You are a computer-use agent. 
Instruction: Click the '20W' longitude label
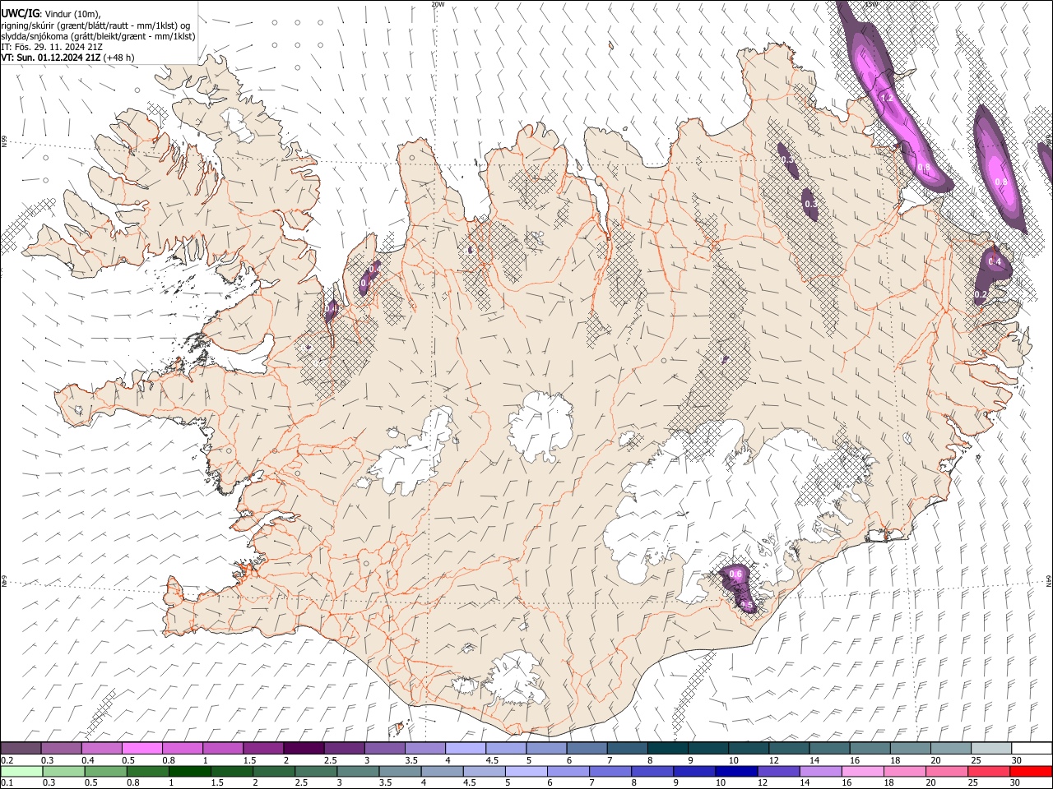click(438, 4)
